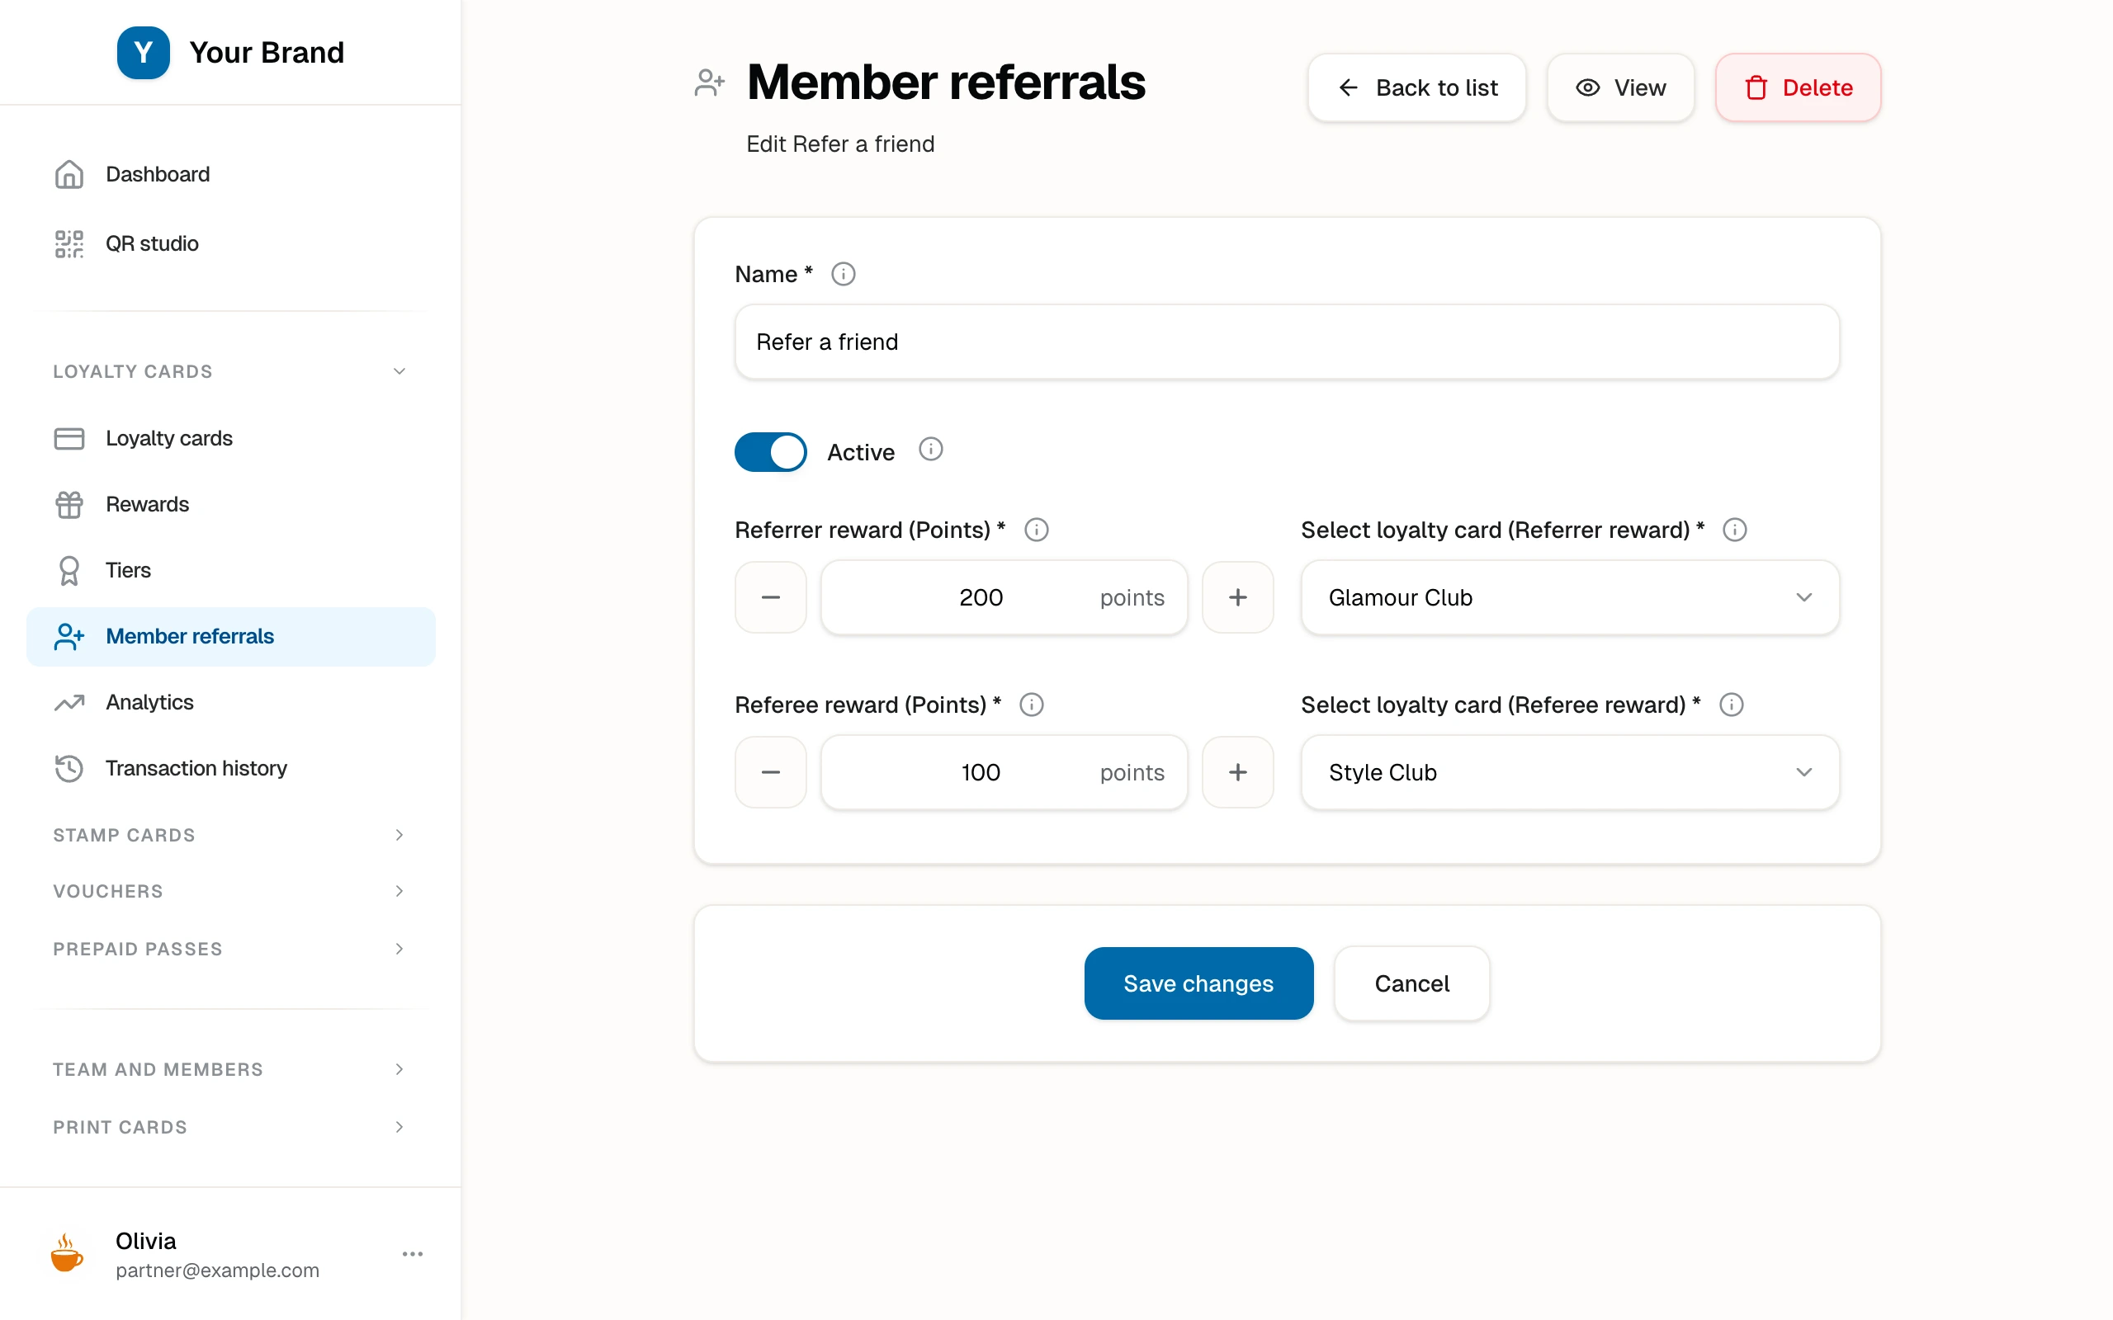Viewport: 2113px width, 1320px height.
Task: Click the Name field 'Refer a friend'
Action: [1287, 342]
